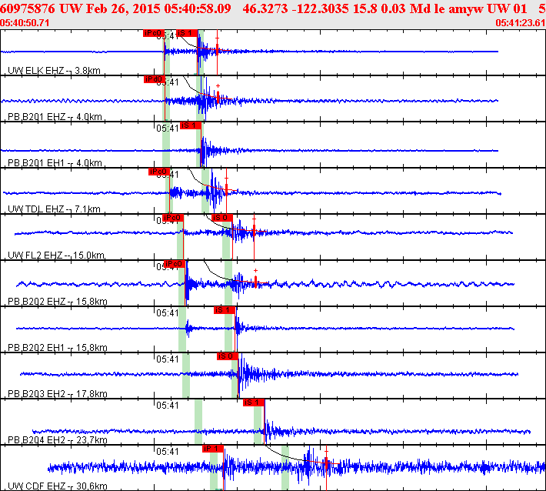Select the iPc0 pick flag on UW ELK EHZ
546x491 pixels.
tap(153, 33)
